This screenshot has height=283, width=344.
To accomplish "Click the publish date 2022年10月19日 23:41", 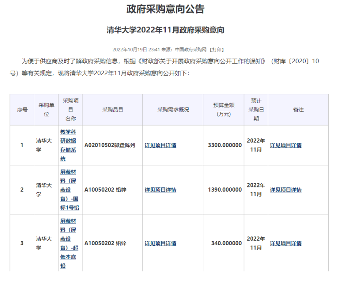I will click(x=136, y=50).
